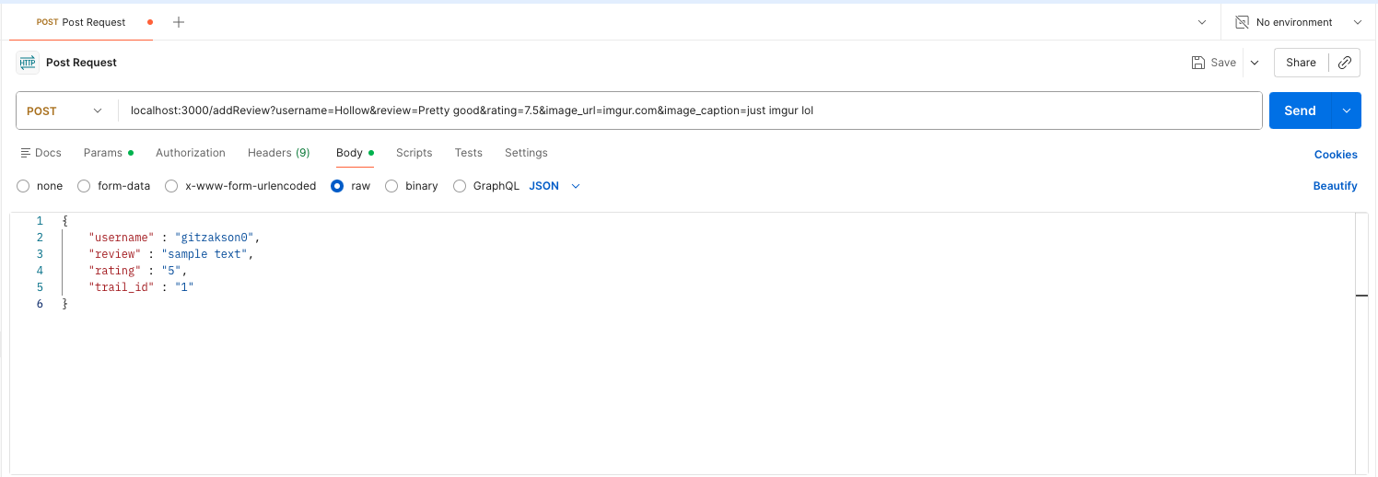Image resolution: width=1378 pixels, height=477 pixels.
Task: Open Docs via the document icon
Action: pyautogui.click(x=26, y=153)
